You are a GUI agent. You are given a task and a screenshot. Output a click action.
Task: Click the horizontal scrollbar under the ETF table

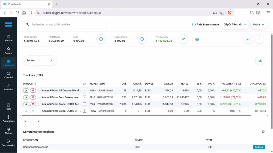pos(136,116)
